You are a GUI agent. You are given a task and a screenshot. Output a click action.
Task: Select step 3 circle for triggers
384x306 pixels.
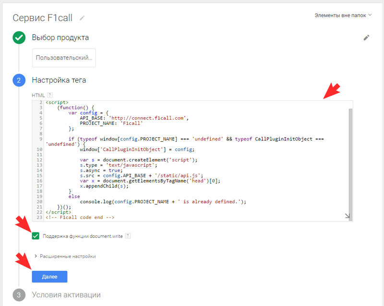click(x=19, y=295)
